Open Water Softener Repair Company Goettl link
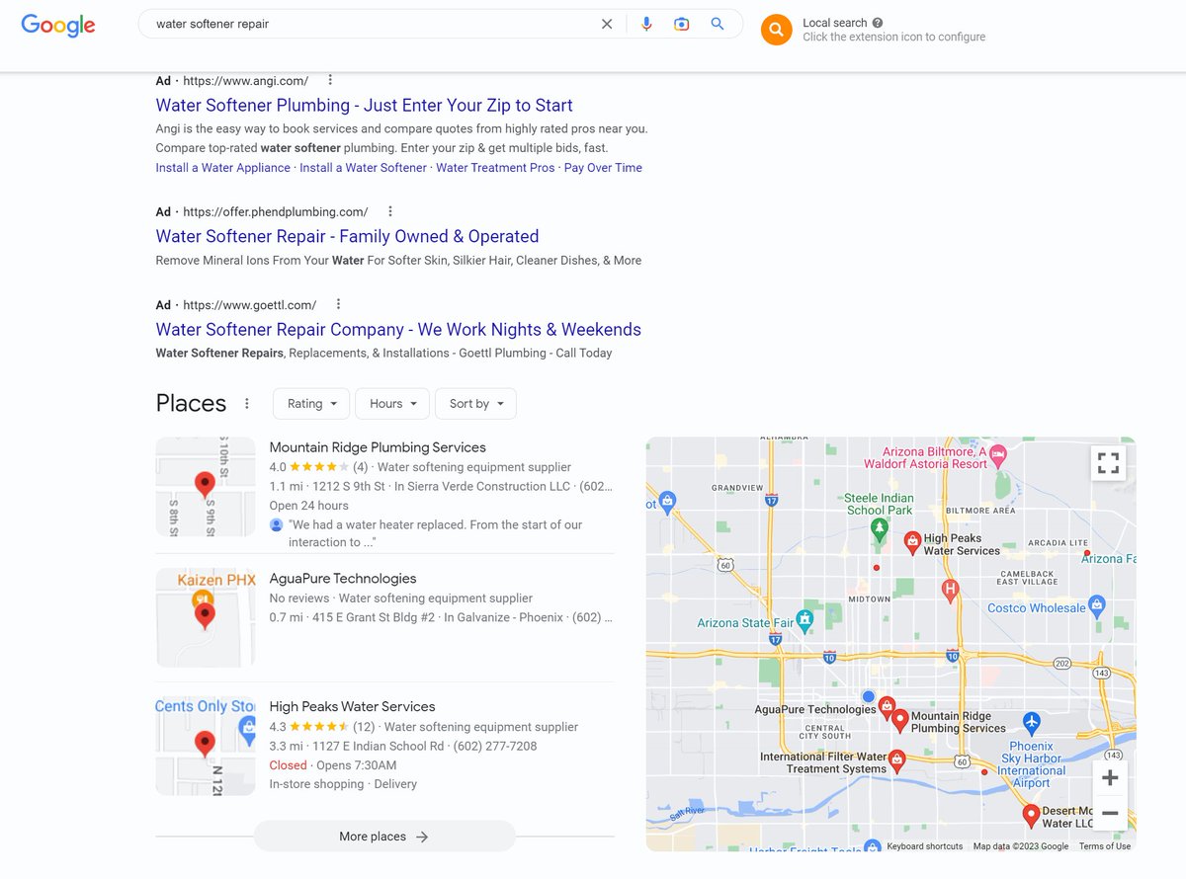This screenshot has width=1186, height=879. [398, 329]
